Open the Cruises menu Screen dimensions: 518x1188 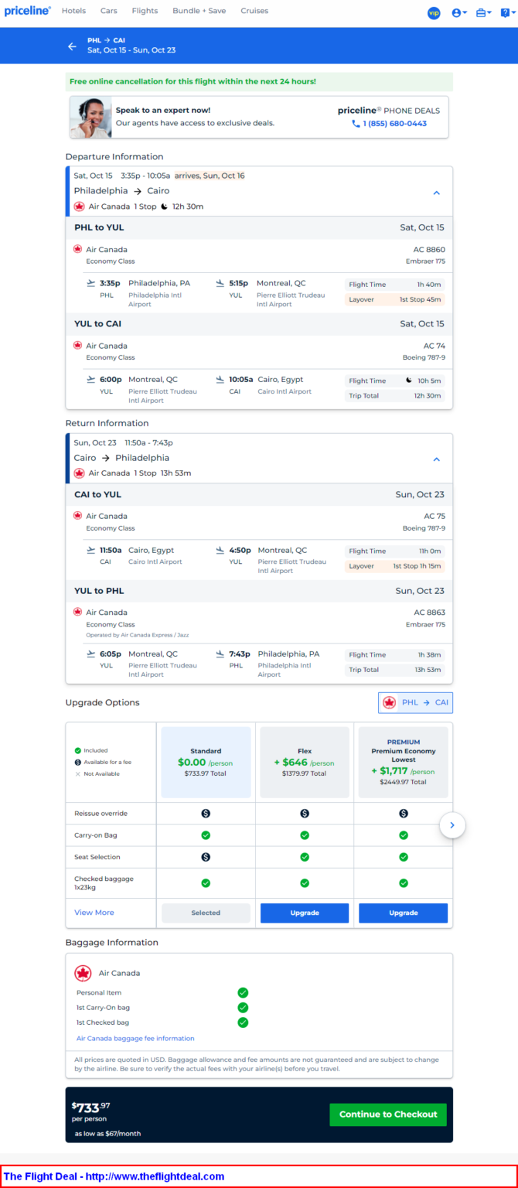coord(254,11)
